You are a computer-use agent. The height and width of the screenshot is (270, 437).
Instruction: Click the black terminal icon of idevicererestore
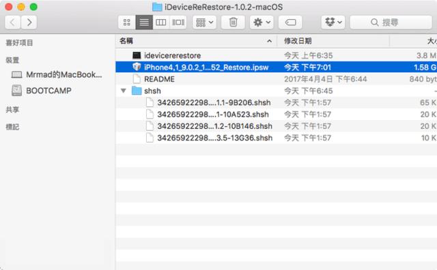tap(137, 55)
